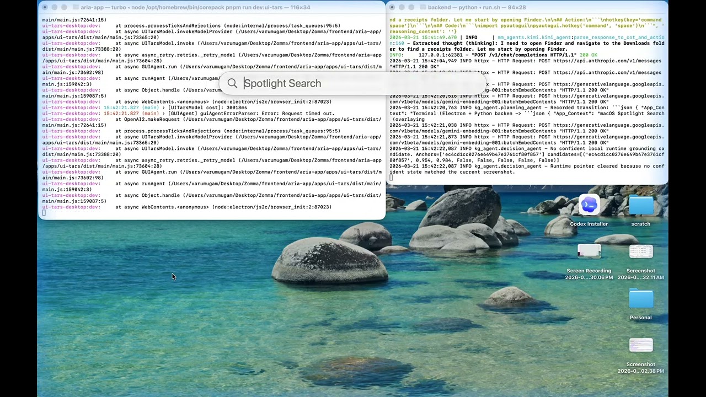Click the "guiAgentErrorParser: Error: Request timed out." line
The image size is (706, 397).
(189, 114)
